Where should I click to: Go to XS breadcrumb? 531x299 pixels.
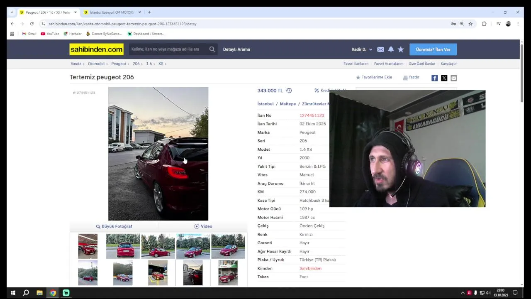click(x=161, y=64)
